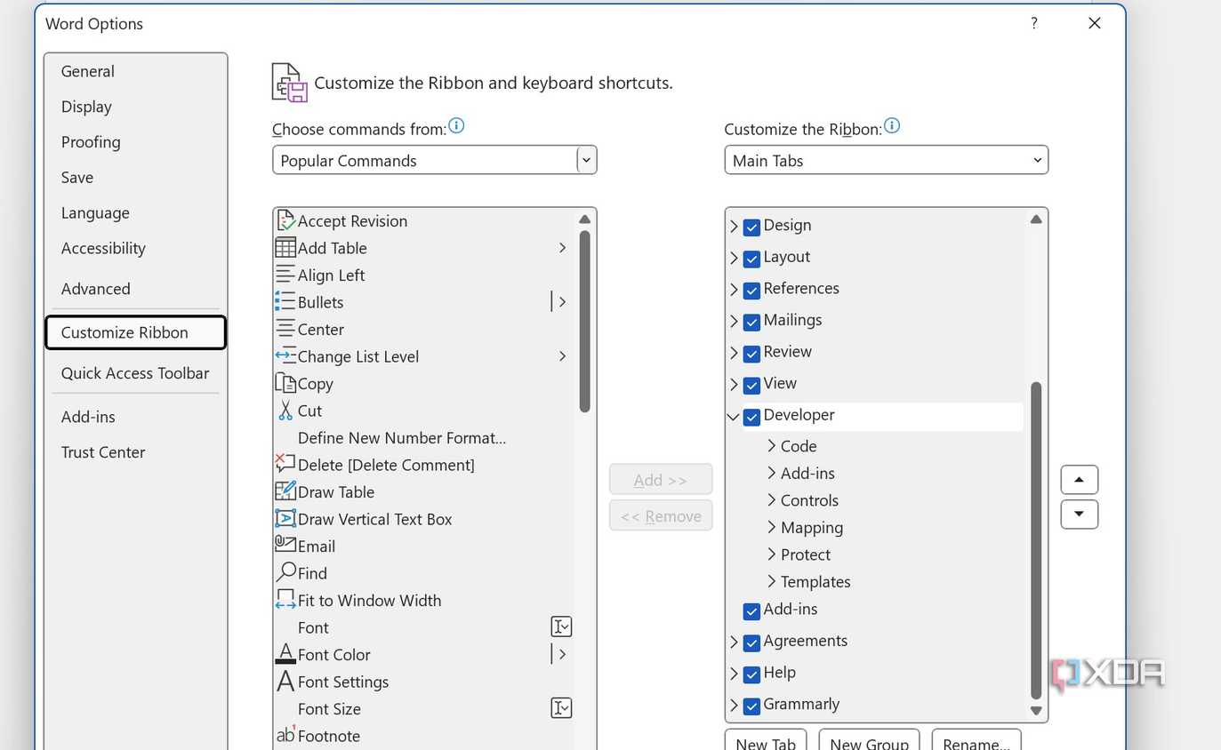Screen dimensions: 1221x750
Task: Expand the Add Table submenu arrow
Action: pyautogui.click(x=562, y=248)
